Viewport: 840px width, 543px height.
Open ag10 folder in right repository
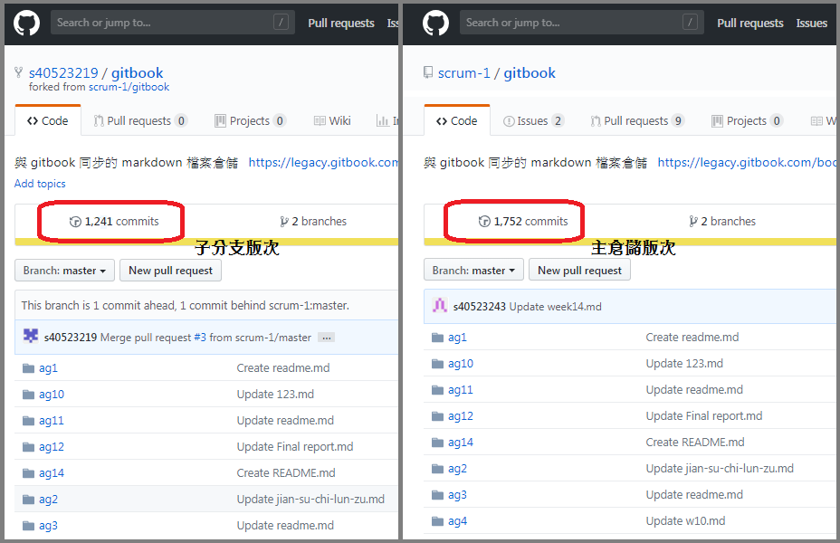tap(461, 364)
